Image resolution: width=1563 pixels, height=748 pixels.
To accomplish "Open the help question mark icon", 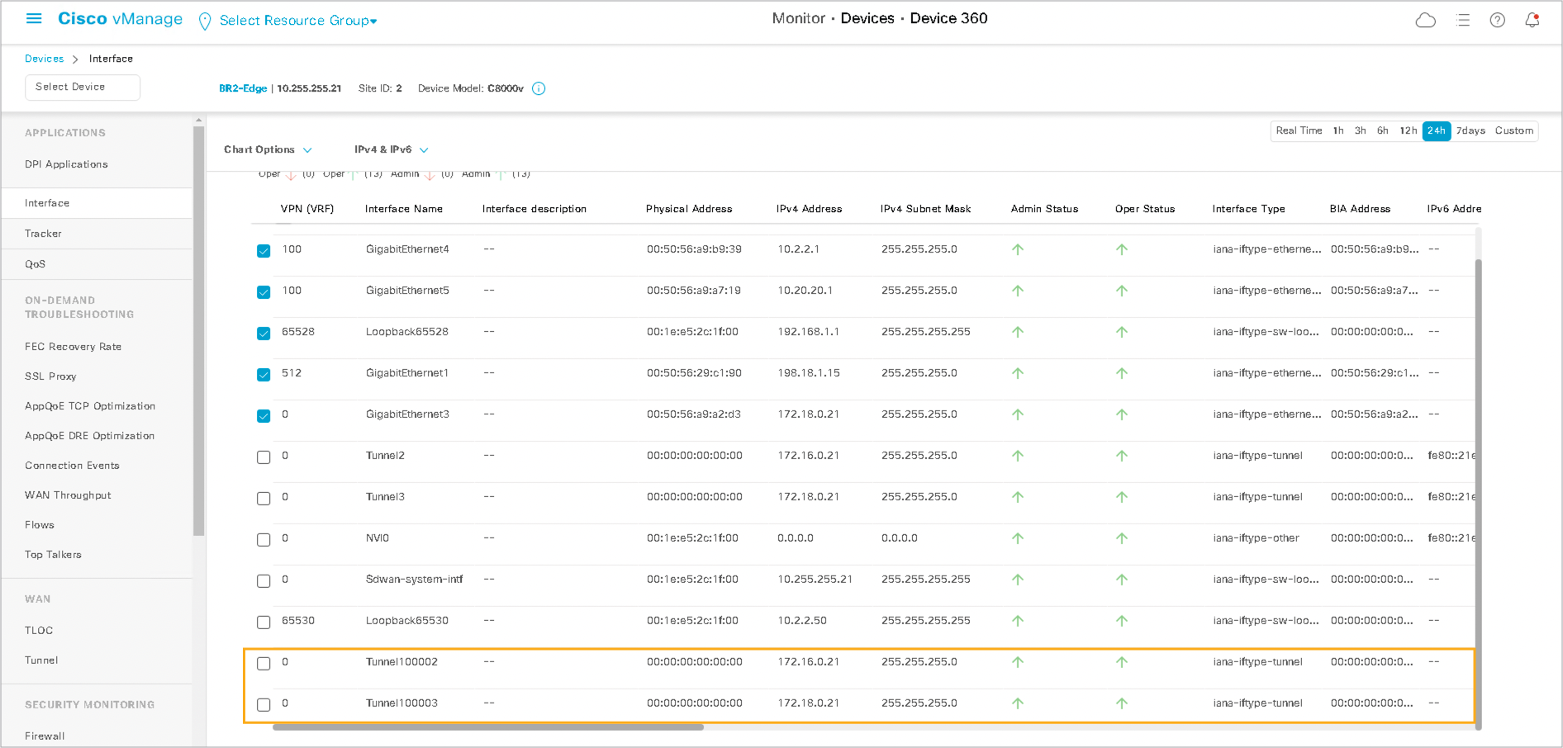I will [1497, 20].
